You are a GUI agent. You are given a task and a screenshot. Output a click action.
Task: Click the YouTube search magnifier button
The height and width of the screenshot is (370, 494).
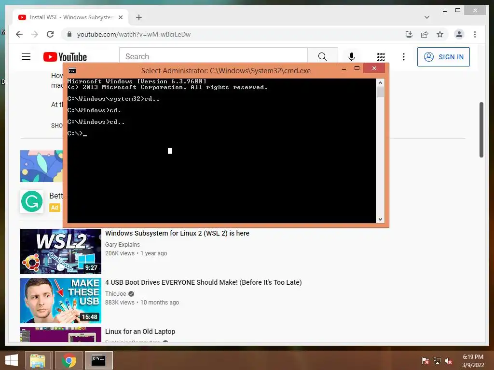322,57
